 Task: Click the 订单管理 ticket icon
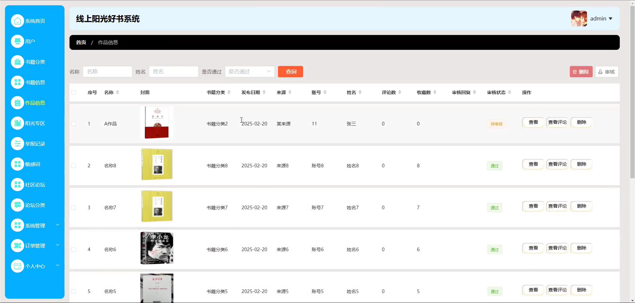pos(18,246)
